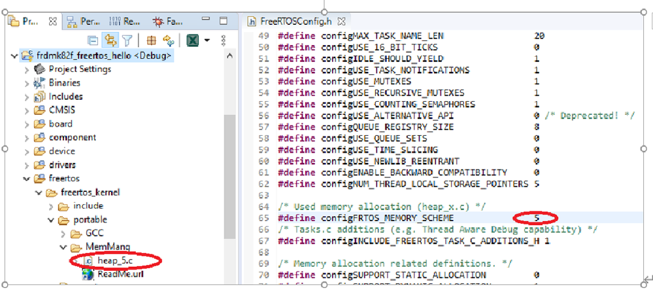
Task: Click configSUPPORT_STATIC_ALLOCATION on line 70
Action: point(403,275)
